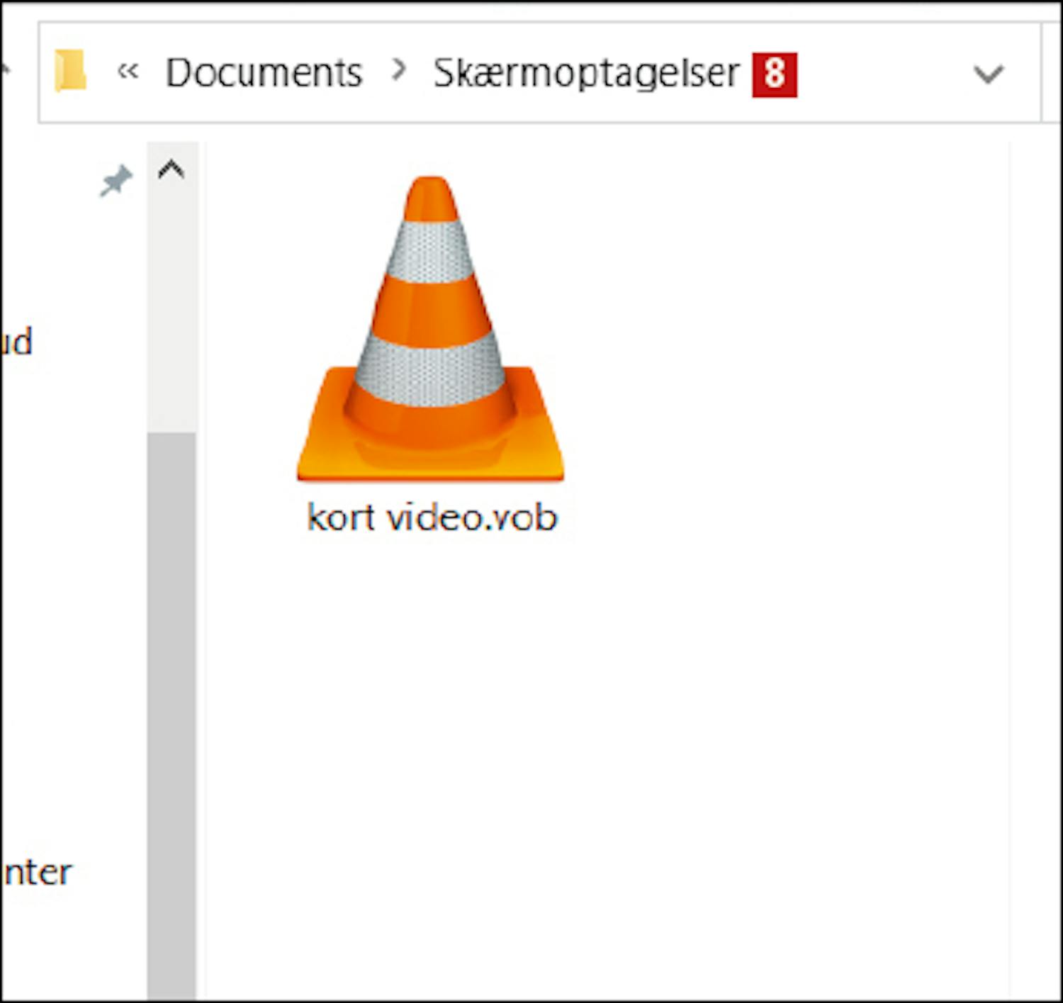Viewport: 1063px width, 1003px height.
Task: Click the navigation pane scrollbar thumb
Action: [171, 709]
